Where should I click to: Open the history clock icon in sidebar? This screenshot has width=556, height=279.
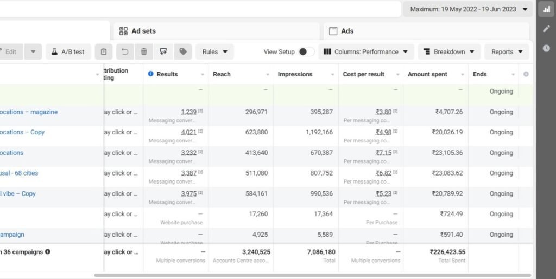(546, 48)
